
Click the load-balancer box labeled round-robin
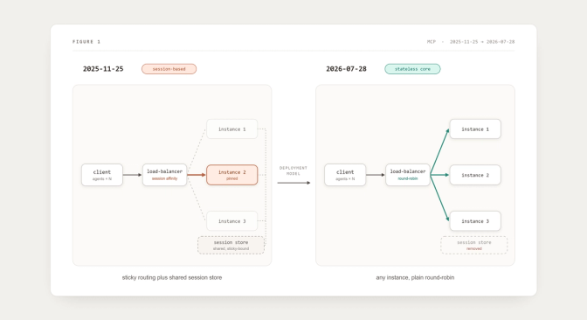coord(408,175)
